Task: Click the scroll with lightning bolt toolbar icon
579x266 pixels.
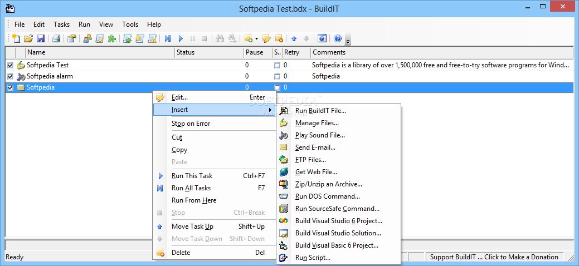Action: click(139, 38)
